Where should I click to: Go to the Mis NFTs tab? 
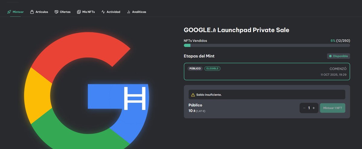point(86,12)
